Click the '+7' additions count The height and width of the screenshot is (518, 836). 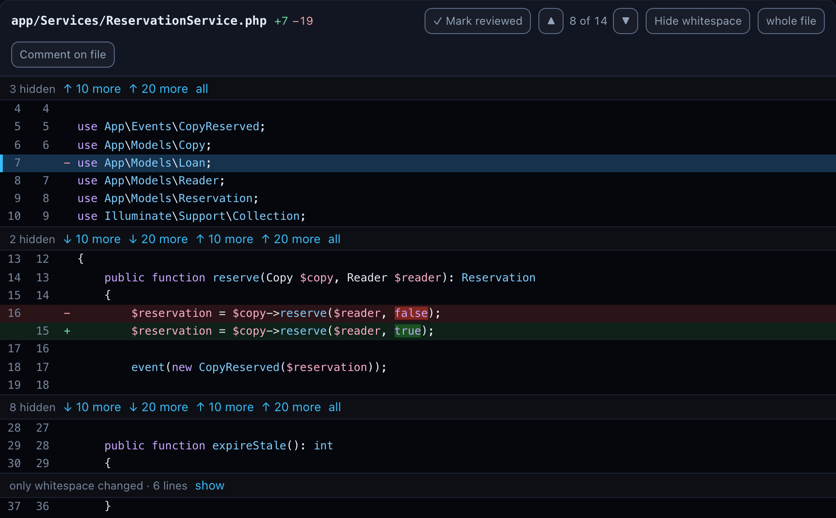pyautogui.click(x=281, y=21)
